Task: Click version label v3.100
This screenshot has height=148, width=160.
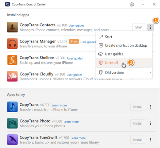Action: [x=60, y=75]
